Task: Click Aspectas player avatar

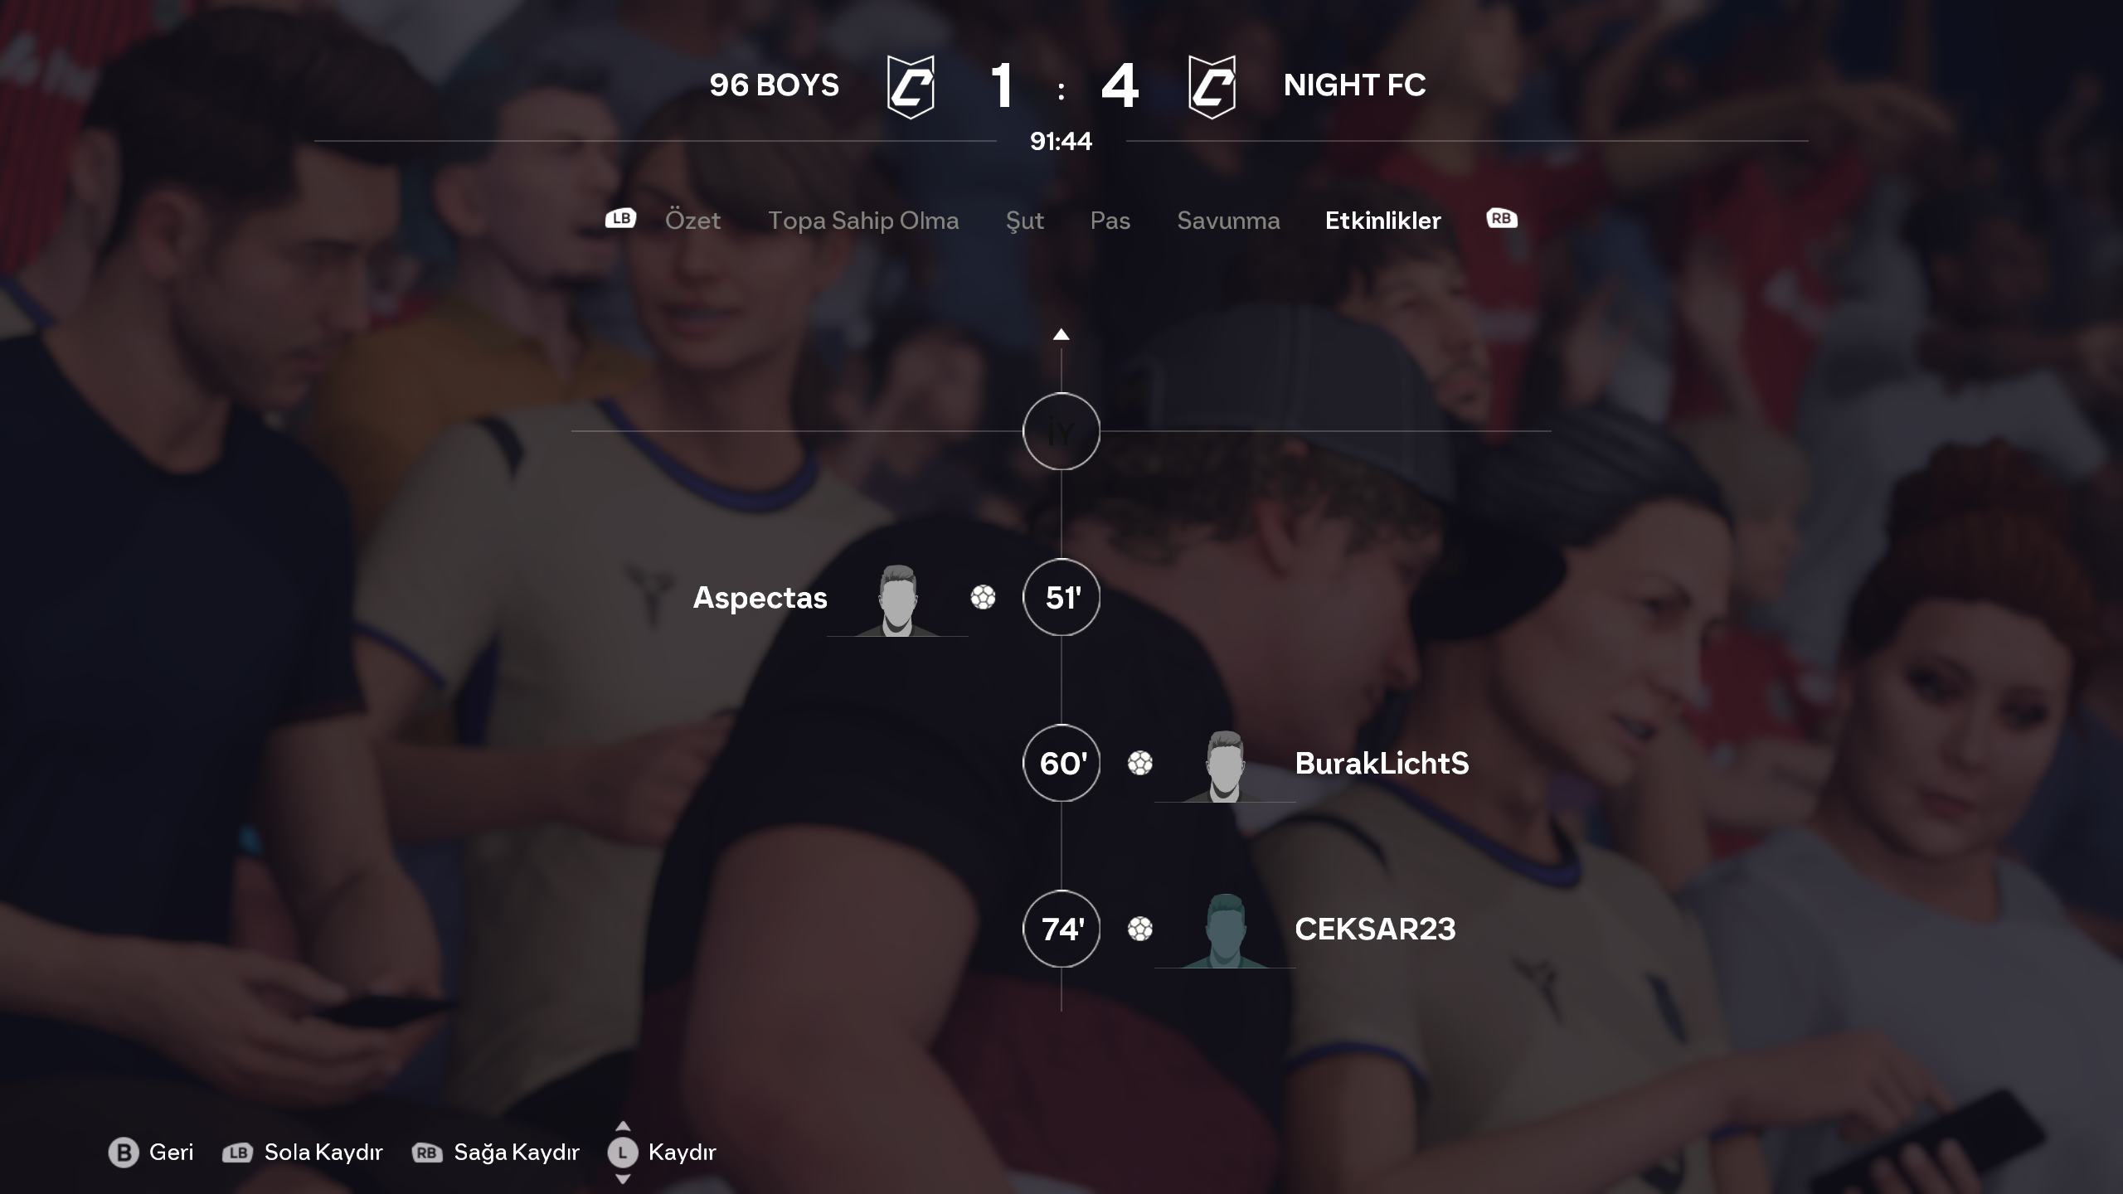Action: (897, 600)
